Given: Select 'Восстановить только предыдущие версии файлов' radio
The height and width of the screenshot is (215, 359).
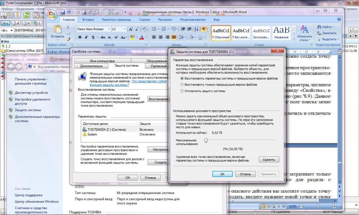Looking at the screenshot, I should pos(182,85).
